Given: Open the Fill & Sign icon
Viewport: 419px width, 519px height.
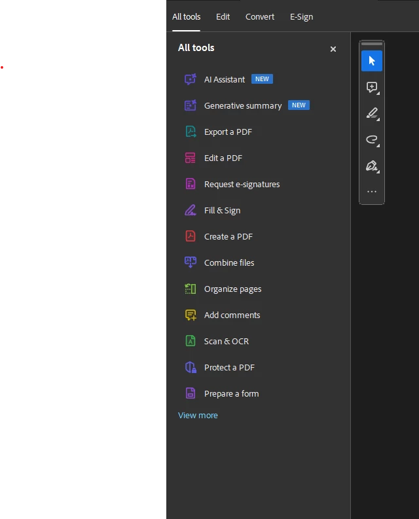Looking at the screenshot, I should (x=191, y=210).
